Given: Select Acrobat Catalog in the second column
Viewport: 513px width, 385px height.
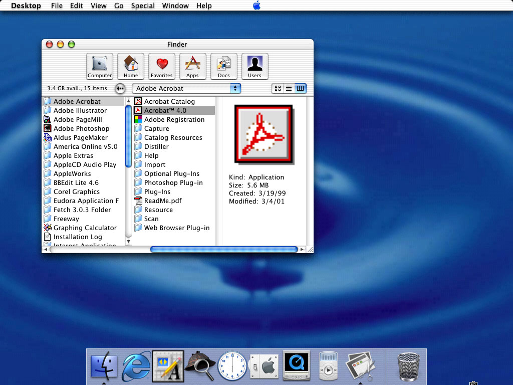Looking at the screenshot, I should click(174, 101).
